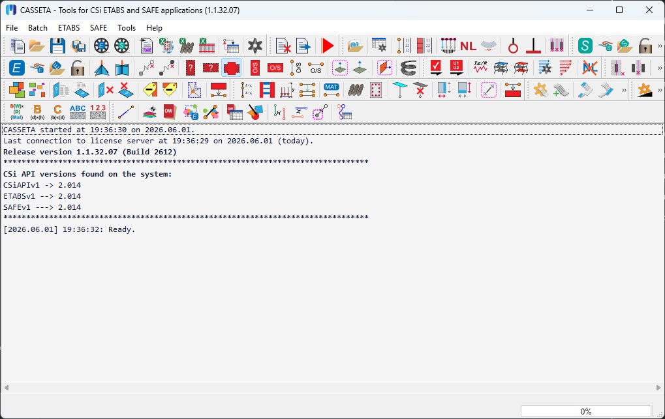Click the red 'NL' toolbar icon
665x419 pixels.
(x=468, y=46)
